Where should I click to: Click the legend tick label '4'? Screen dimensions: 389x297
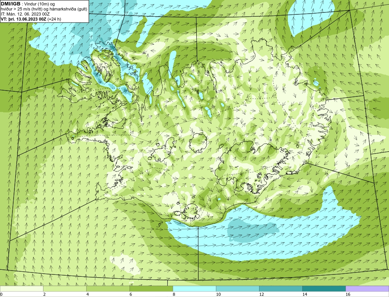pyautogui.click(x=88, y=294)
